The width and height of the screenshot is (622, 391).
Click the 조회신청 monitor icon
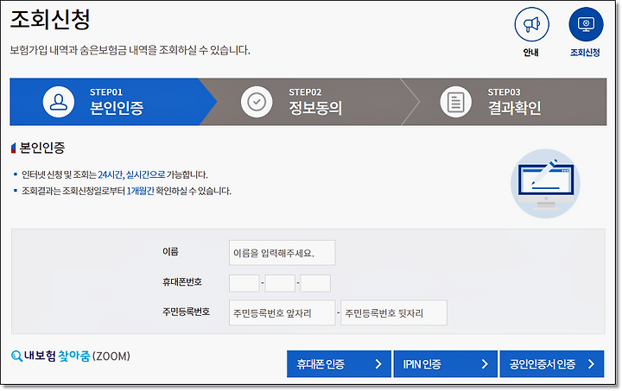[586, 24]
